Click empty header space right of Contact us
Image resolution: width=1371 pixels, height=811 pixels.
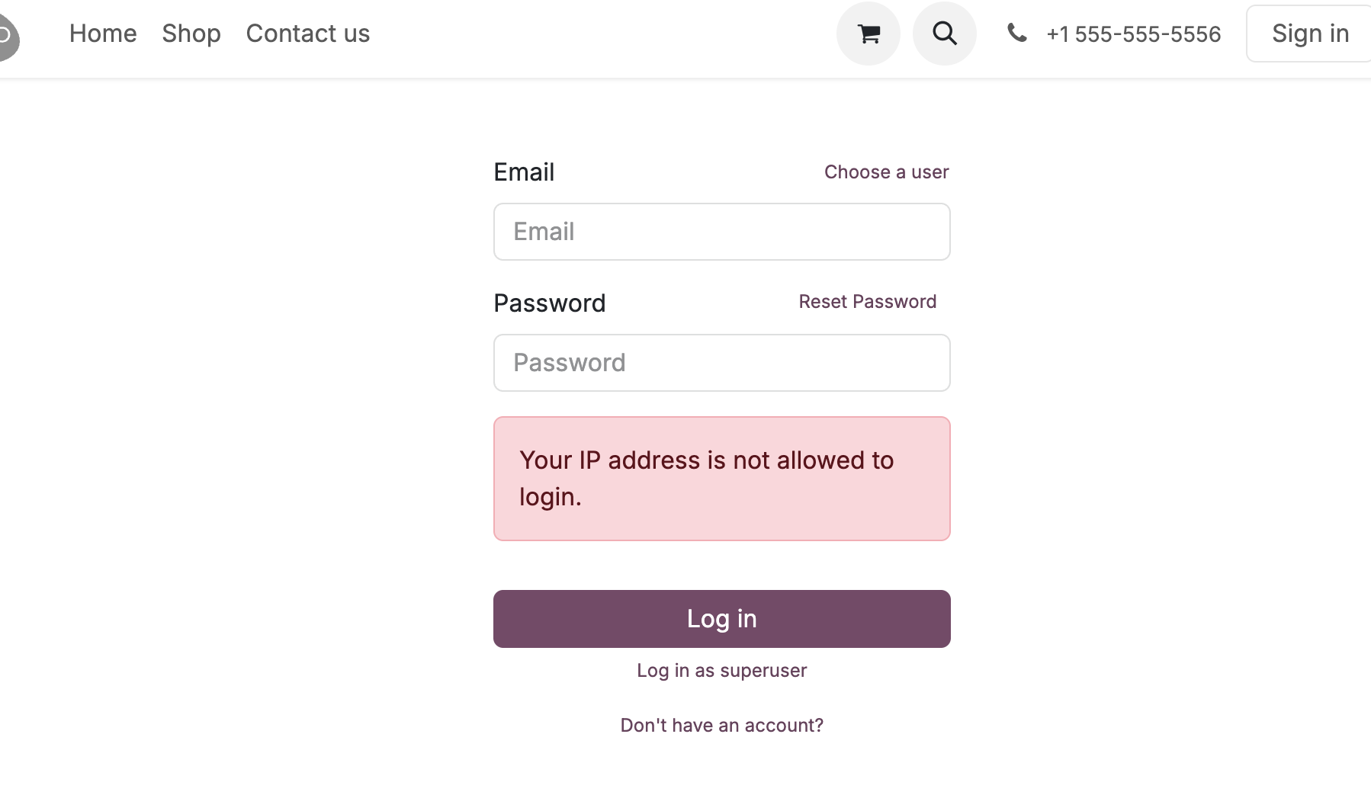click(602, 34)
